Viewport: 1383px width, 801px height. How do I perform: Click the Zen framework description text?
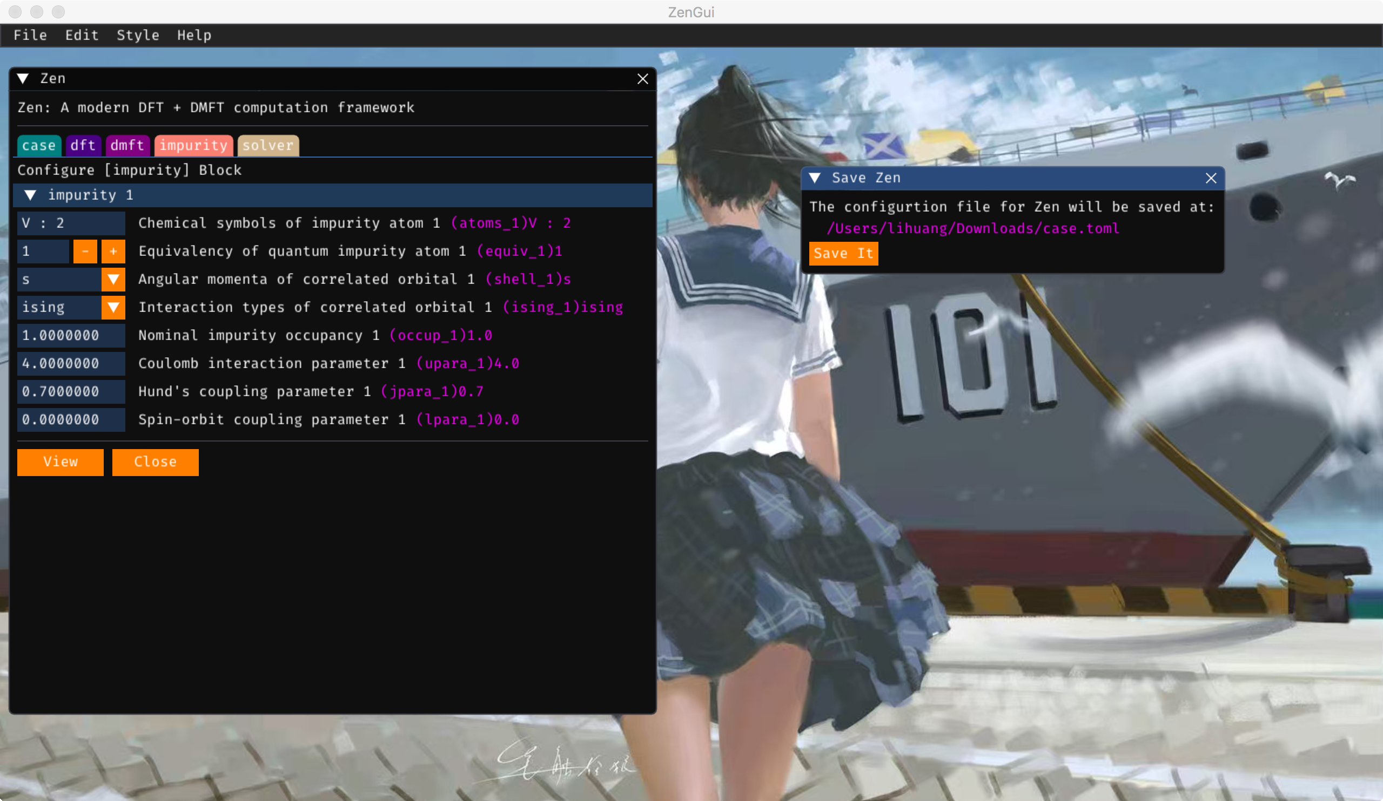[216, 107]
